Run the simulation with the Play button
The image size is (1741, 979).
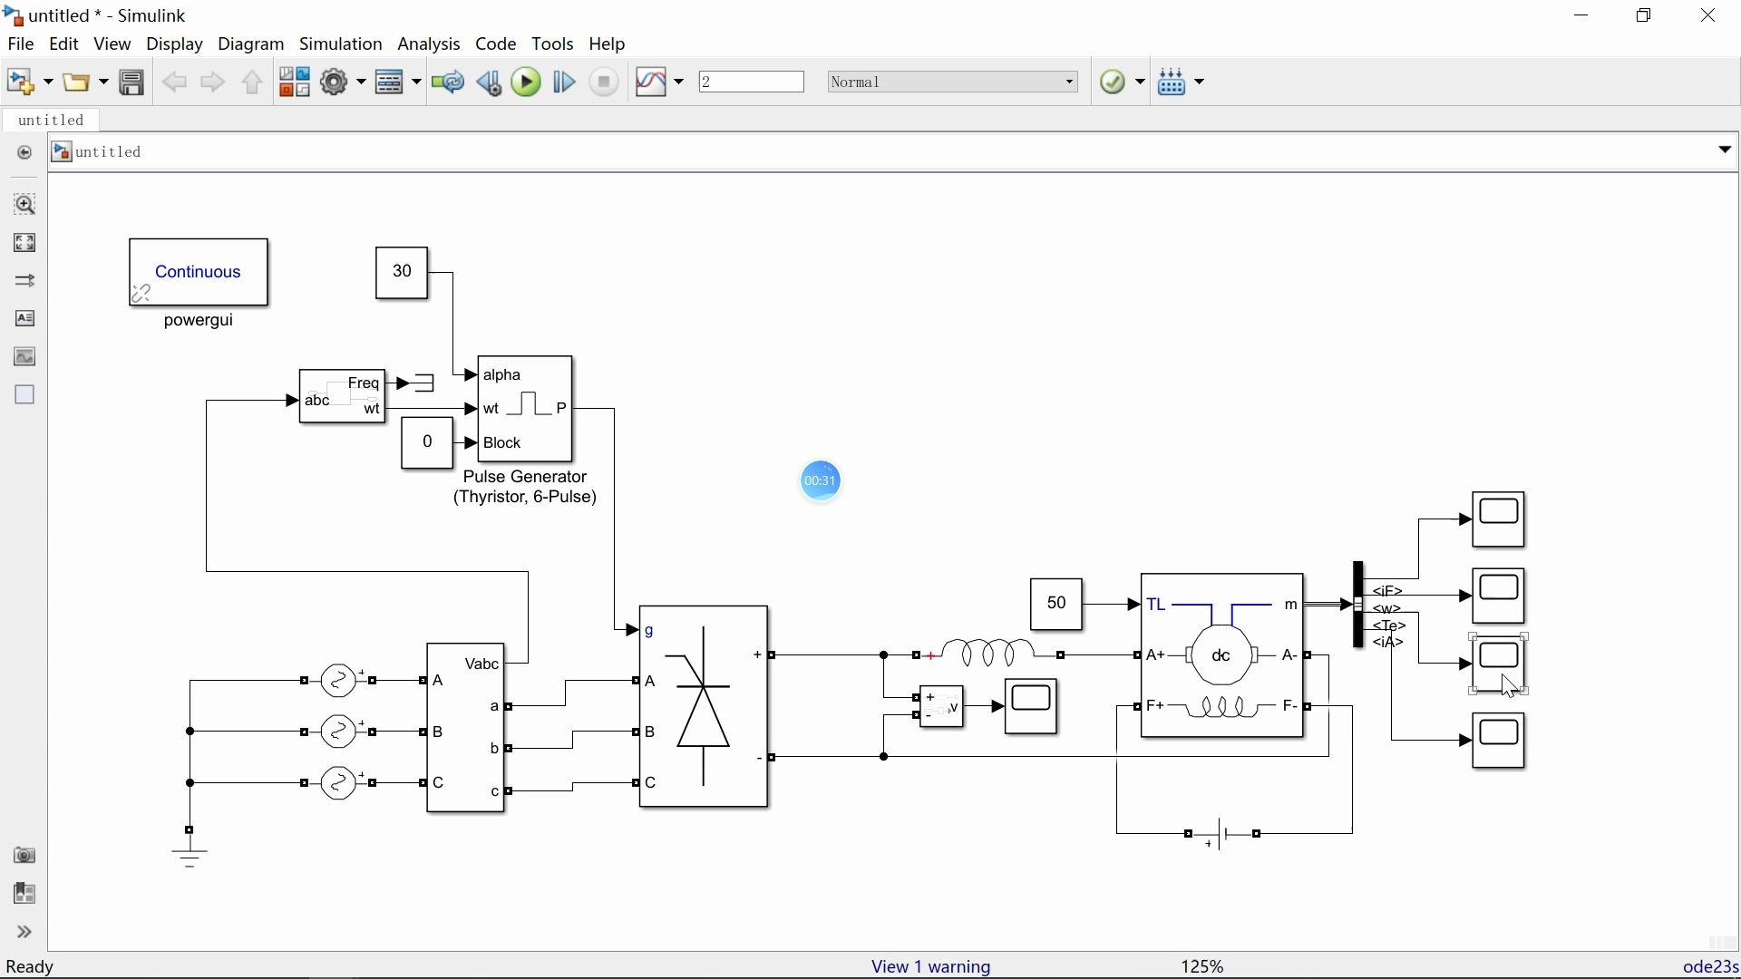click(x=527, y=82)
